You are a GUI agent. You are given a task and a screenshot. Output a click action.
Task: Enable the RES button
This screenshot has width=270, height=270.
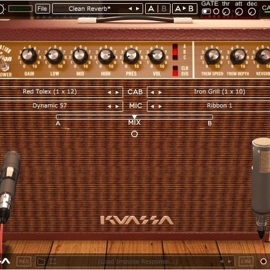pos(24,261)
